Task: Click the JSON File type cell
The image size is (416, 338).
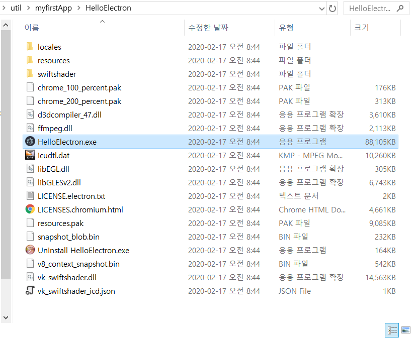Action: point(294,291)
